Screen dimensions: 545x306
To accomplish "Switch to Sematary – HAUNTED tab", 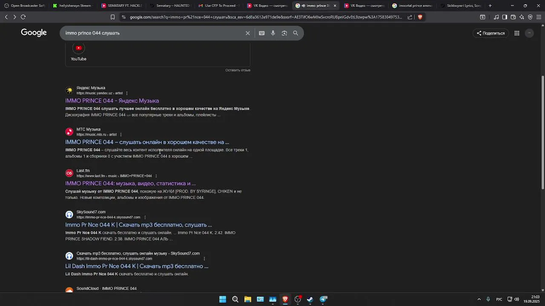I will click(x=170, y=6).
